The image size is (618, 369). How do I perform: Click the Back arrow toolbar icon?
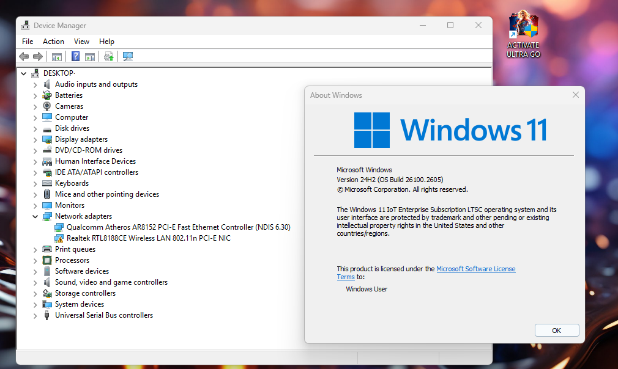pyautogui.click(x=24, y=57)
